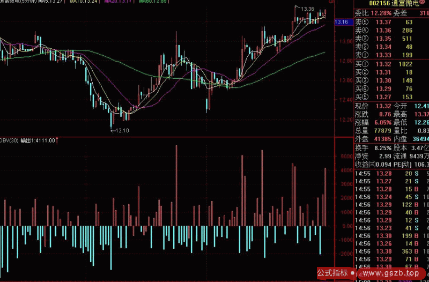The width and height of the screenshot is (429, 282).
Task: Click the small red badge after stock name
Action: coord(422,3)
